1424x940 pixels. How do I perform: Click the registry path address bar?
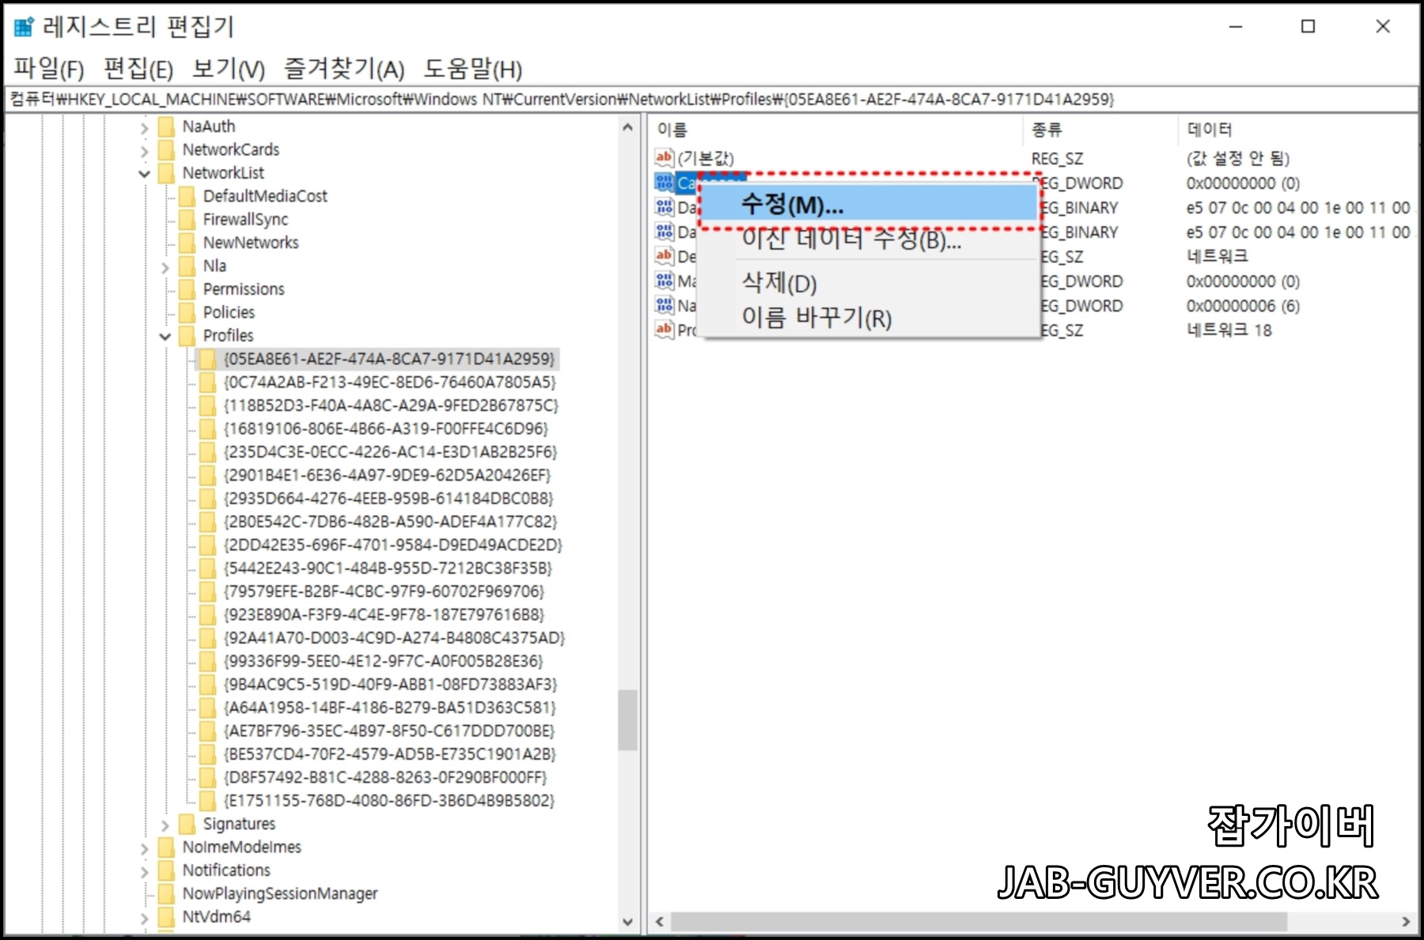(711, 99)
